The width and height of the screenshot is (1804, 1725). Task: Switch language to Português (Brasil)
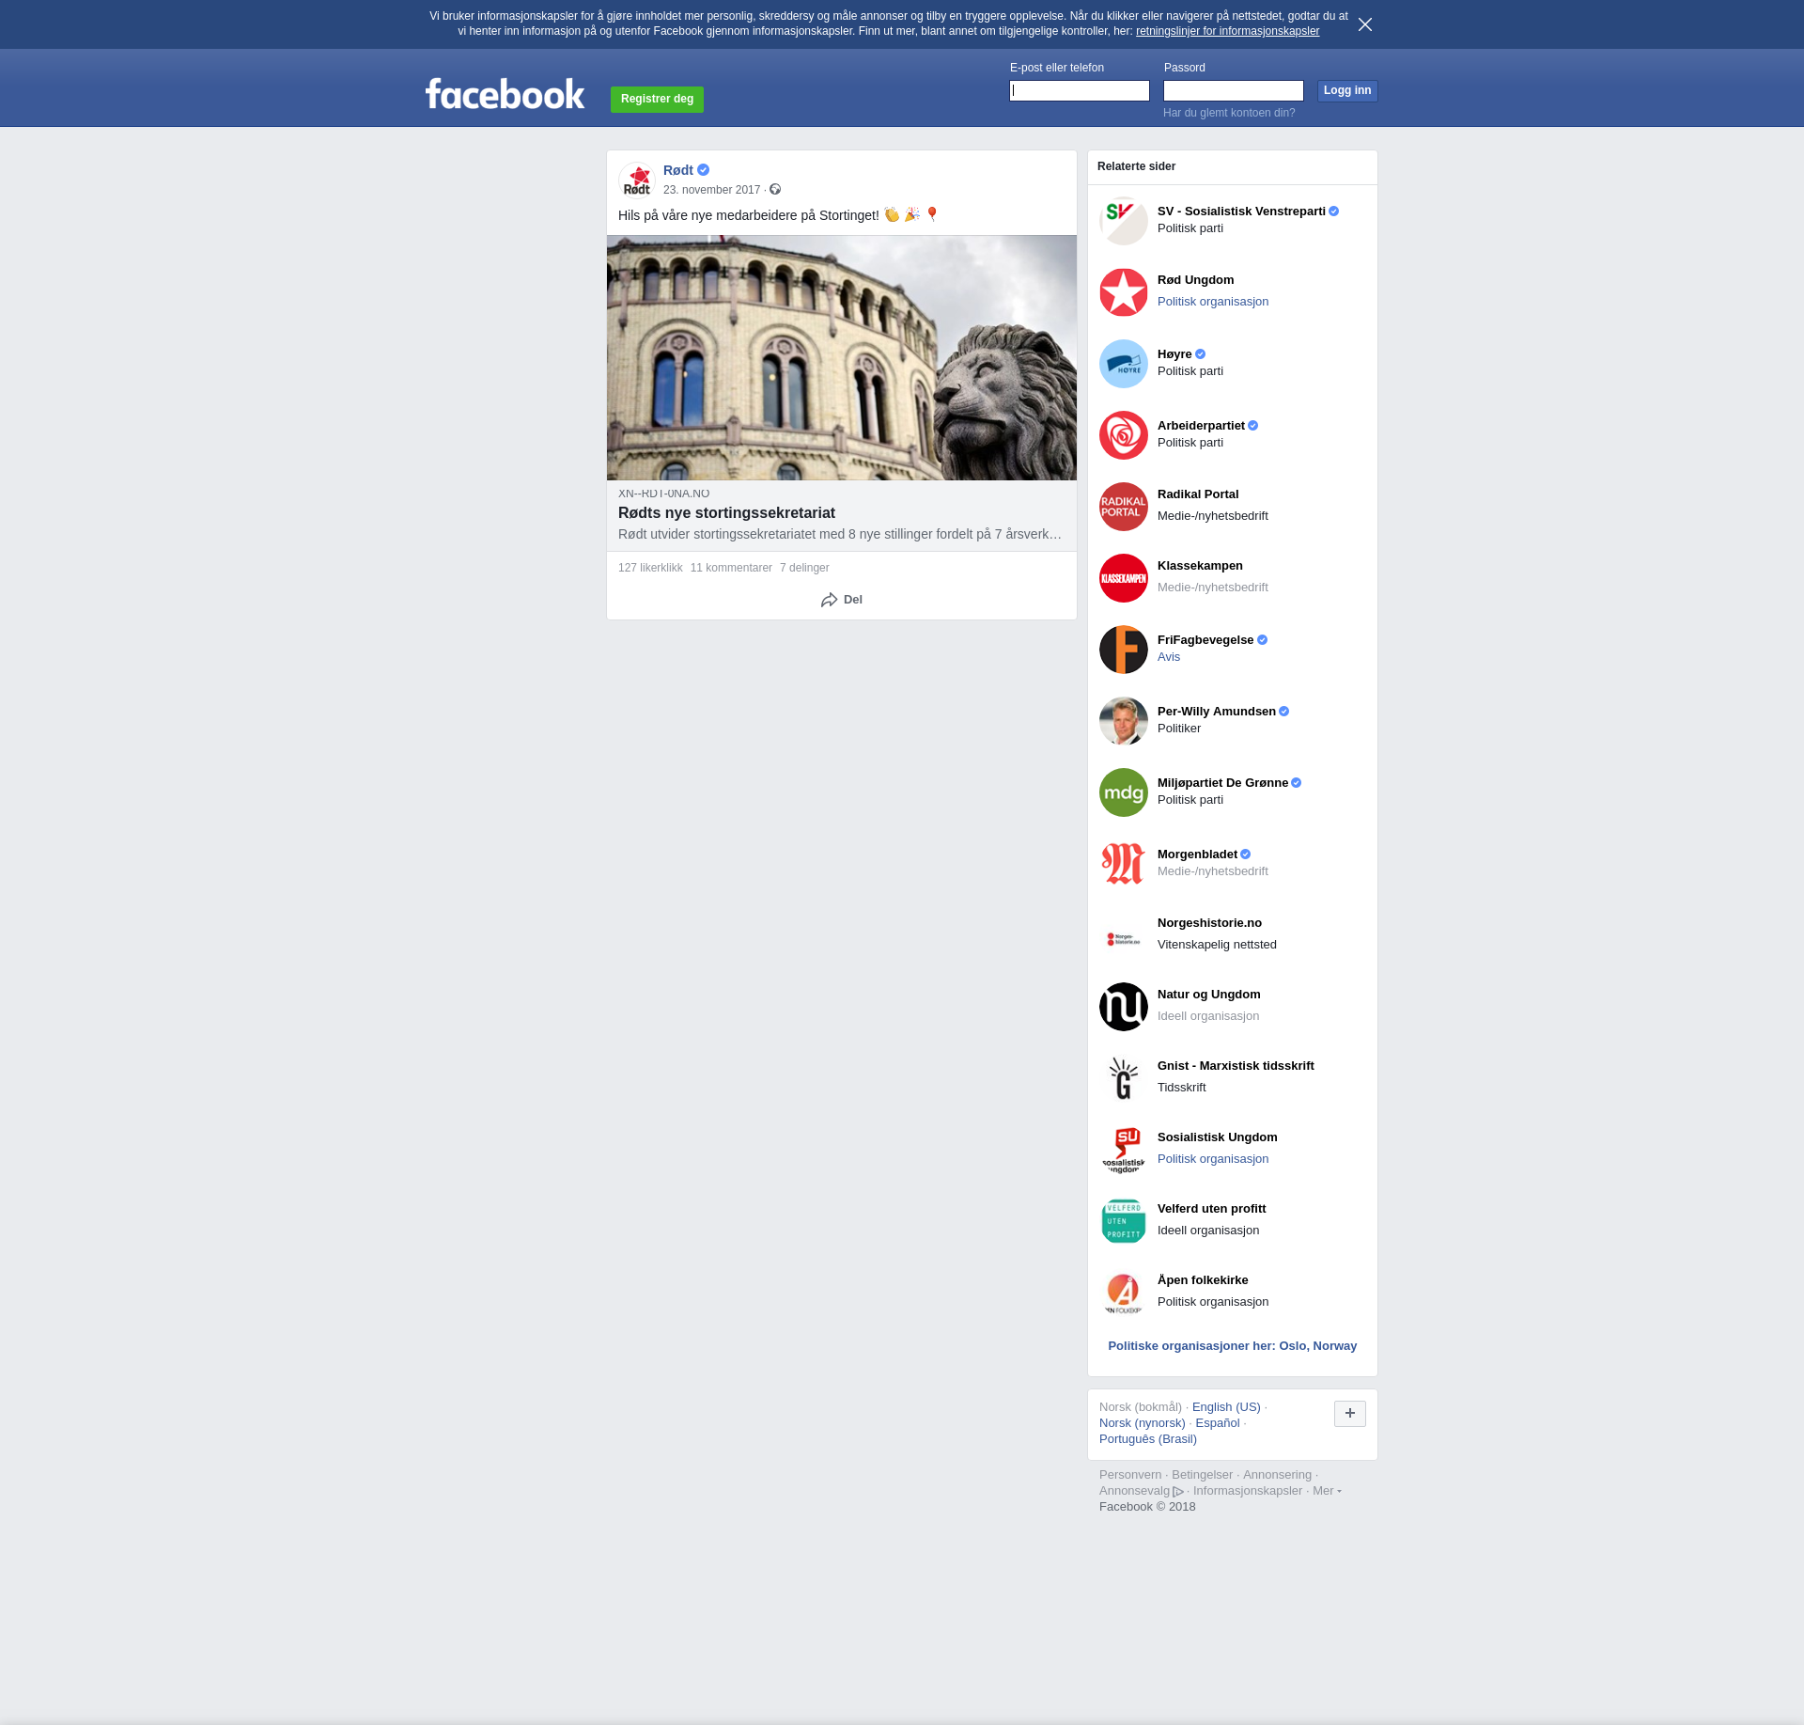point(1148,1439)
